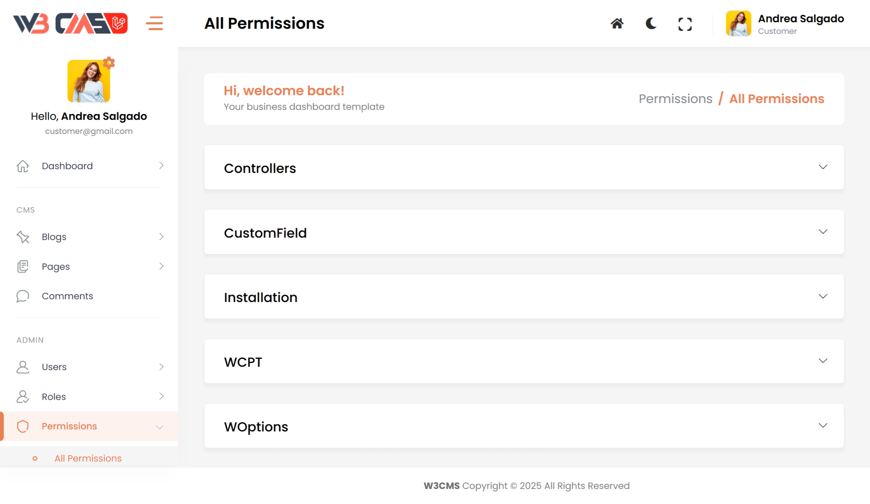Click the Permissions breadcrumb link
Image resolution: width=870 pixels, height=504 pixels.
(x=675, y=99)
